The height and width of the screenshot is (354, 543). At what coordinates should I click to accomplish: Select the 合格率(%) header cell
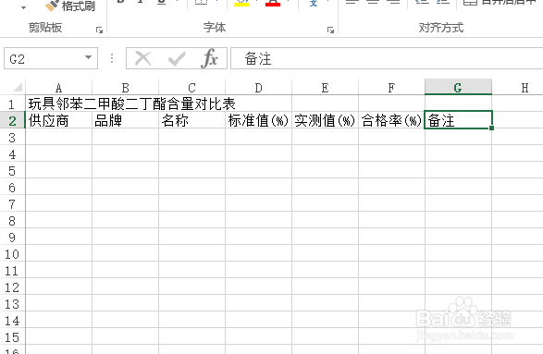click(x=391, y=120)
